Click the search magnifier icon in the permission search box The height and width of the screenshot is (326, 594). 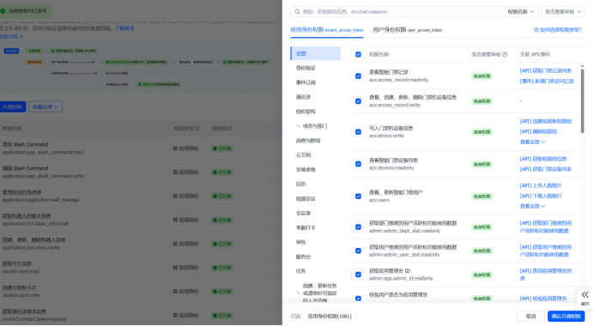[297, 12]
